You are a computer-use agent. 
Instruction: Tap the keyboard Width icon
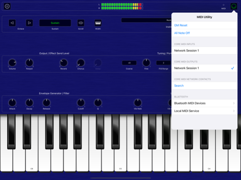(x=98, y=23)
